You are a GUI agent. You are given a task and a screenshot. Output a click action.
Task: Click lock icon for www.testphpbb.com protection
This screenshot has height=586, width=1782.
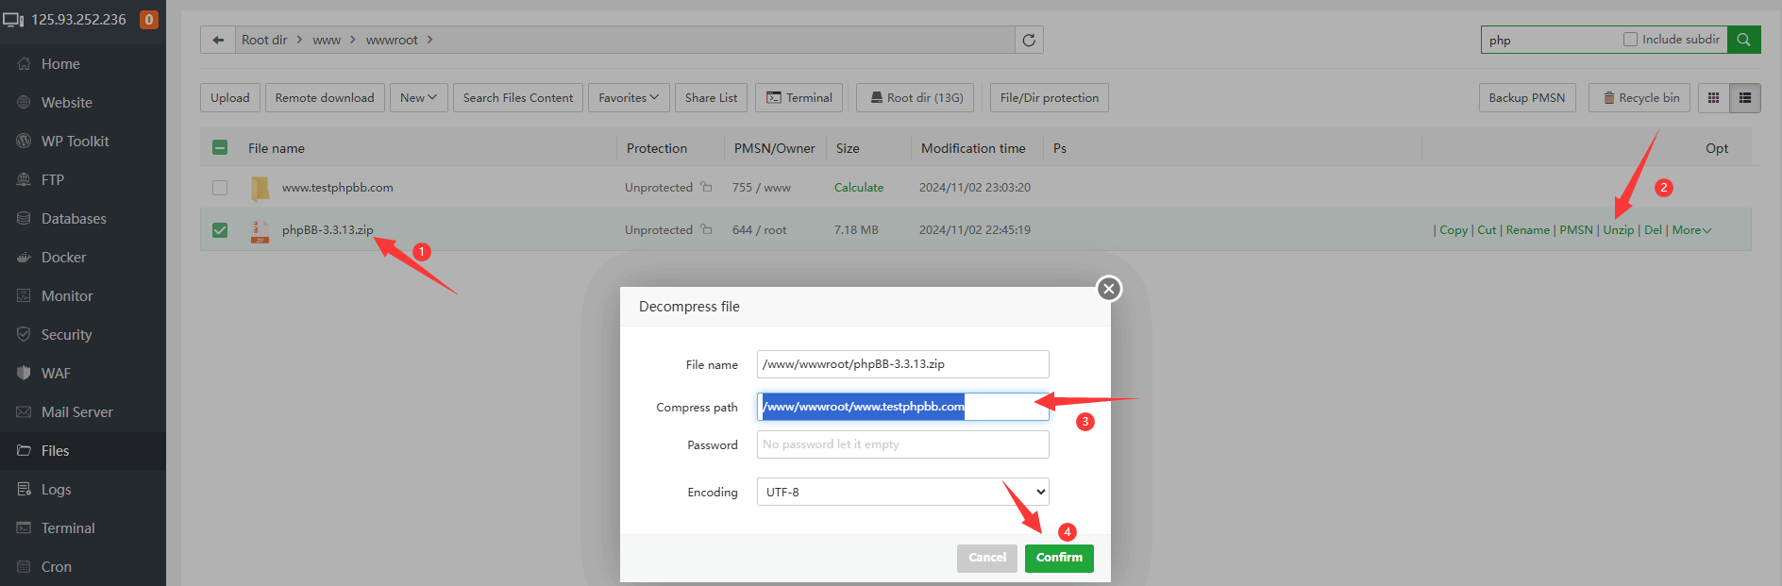[x=706, y=188]
